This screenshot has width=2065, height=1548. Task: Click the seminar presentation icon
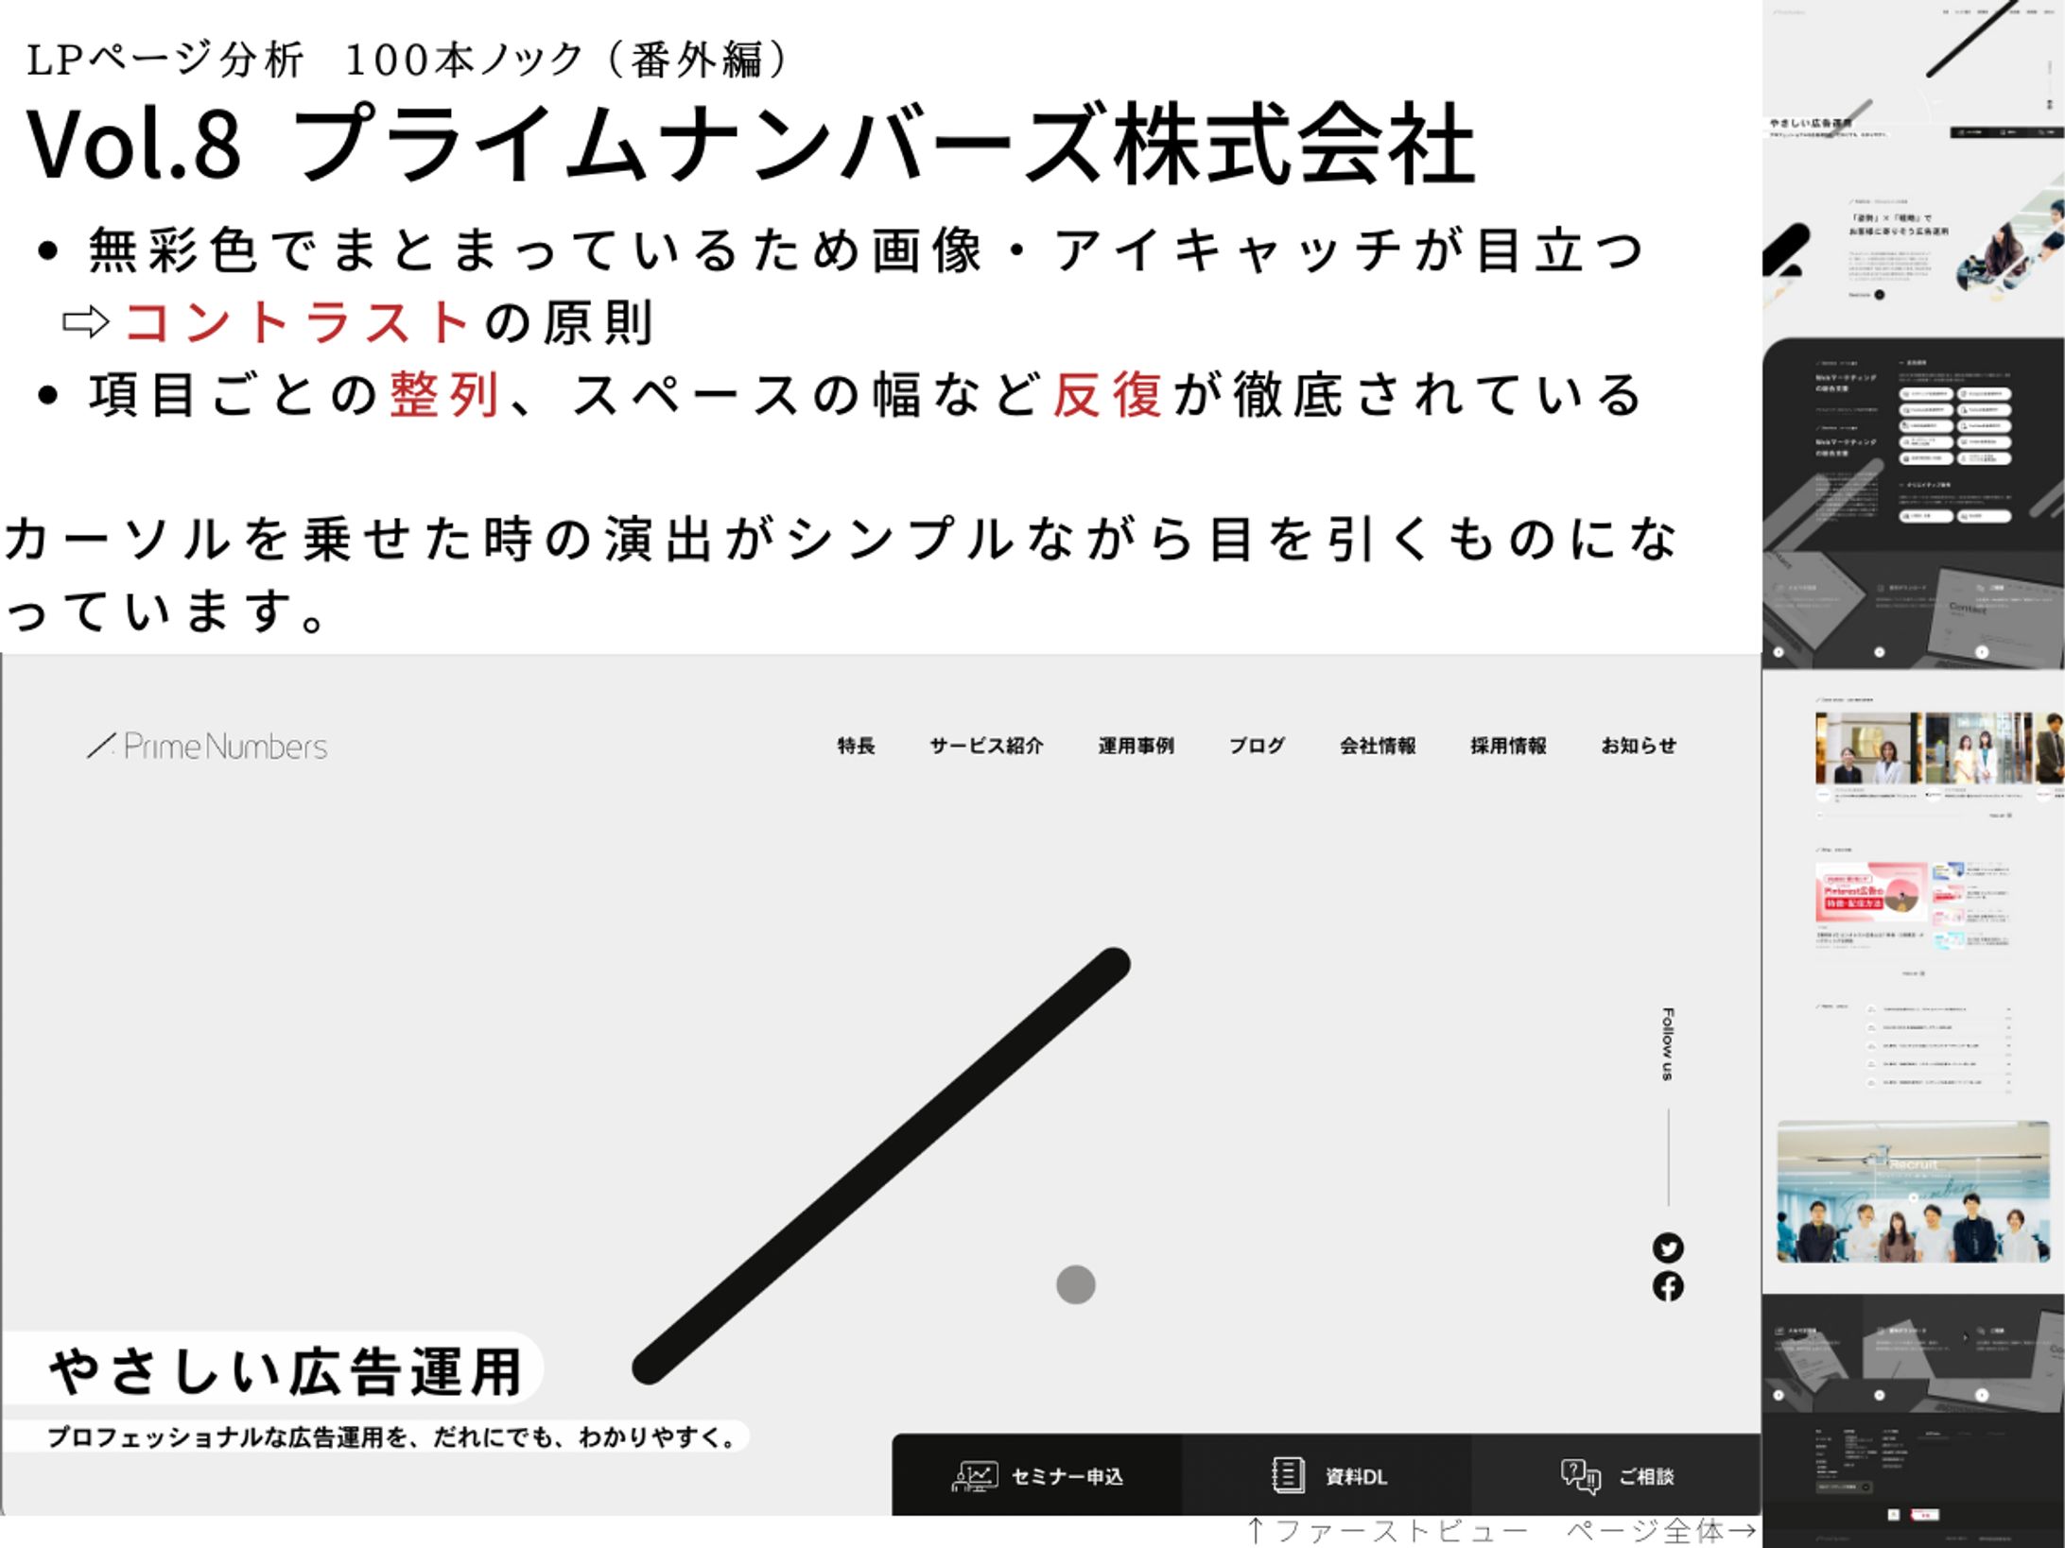[974, 1476]
